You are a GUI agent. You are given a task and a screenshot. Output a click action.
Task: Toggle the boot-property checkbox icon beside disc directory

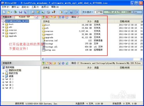37,17
